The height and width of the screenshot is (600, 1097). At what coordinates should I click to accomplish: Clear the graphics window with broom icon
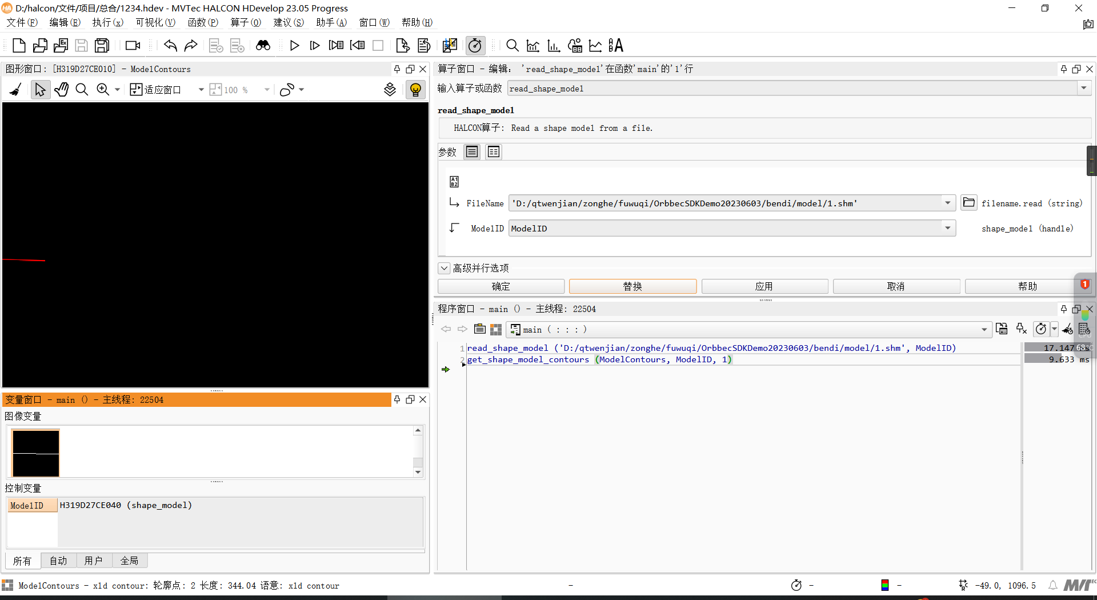pos(16,90)
